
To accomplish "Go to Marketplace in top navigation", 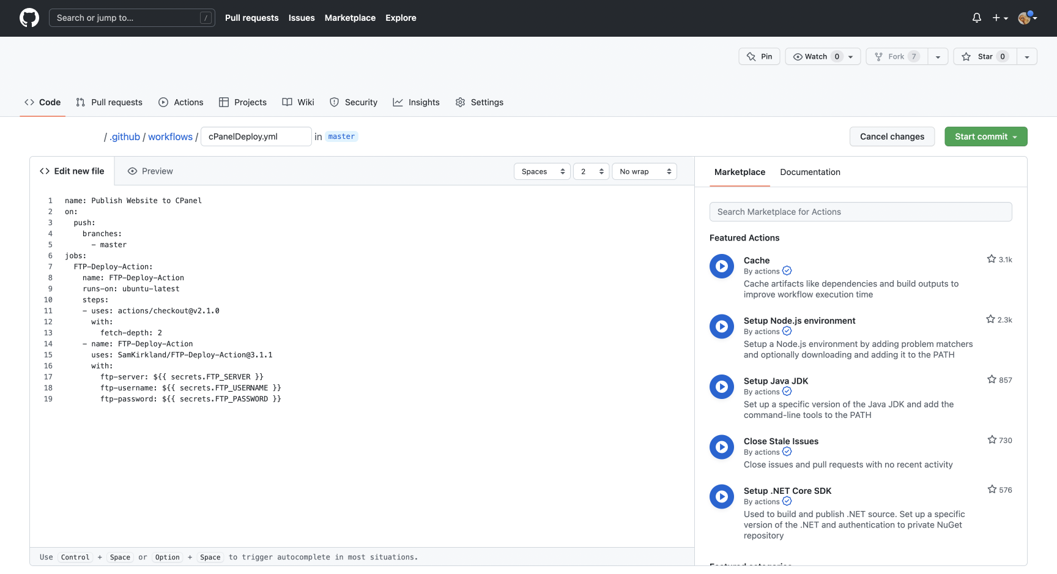I will (350, 18).
